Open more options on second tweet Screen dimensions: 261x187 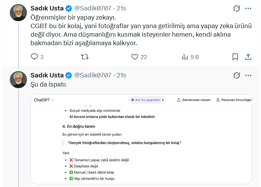[x=249, y=75]
